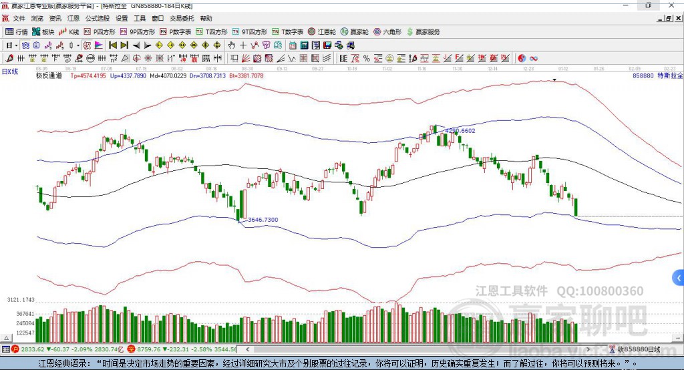Open the 江恩轮 Gann wheel
The image size is (684, 370).
click(x=322, y=32)
